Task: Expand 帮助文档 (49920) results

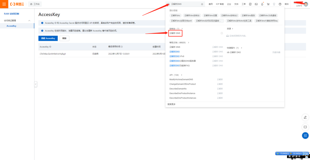Action: coord(179,42)
